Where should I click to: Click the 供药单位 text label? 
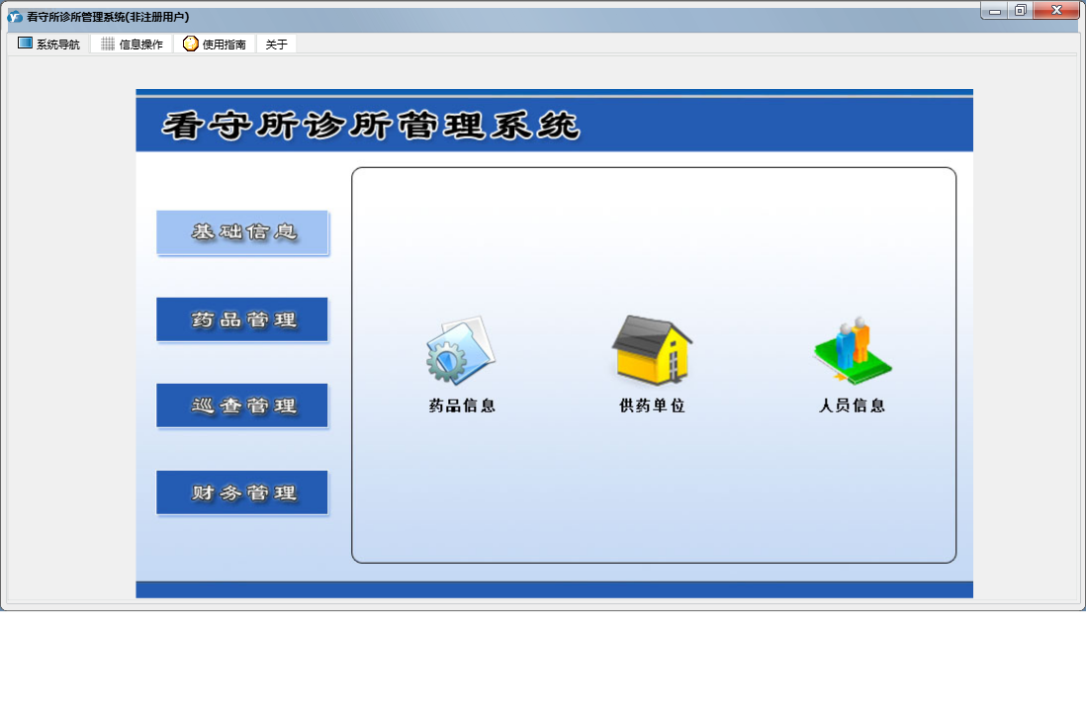pos(652,405)
